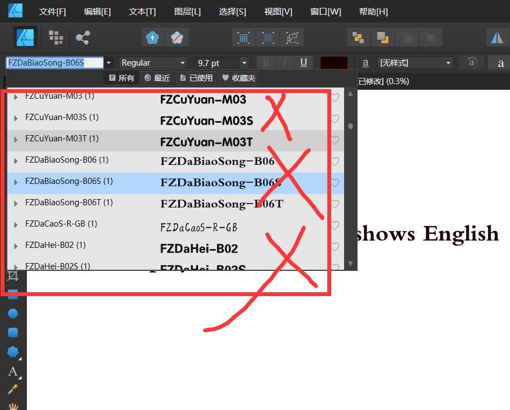Image resolution: width=510 pixels, height=410 pixels.
Task: Click the synchronize defaults from selection icon
Action: (x=152, y=38)
